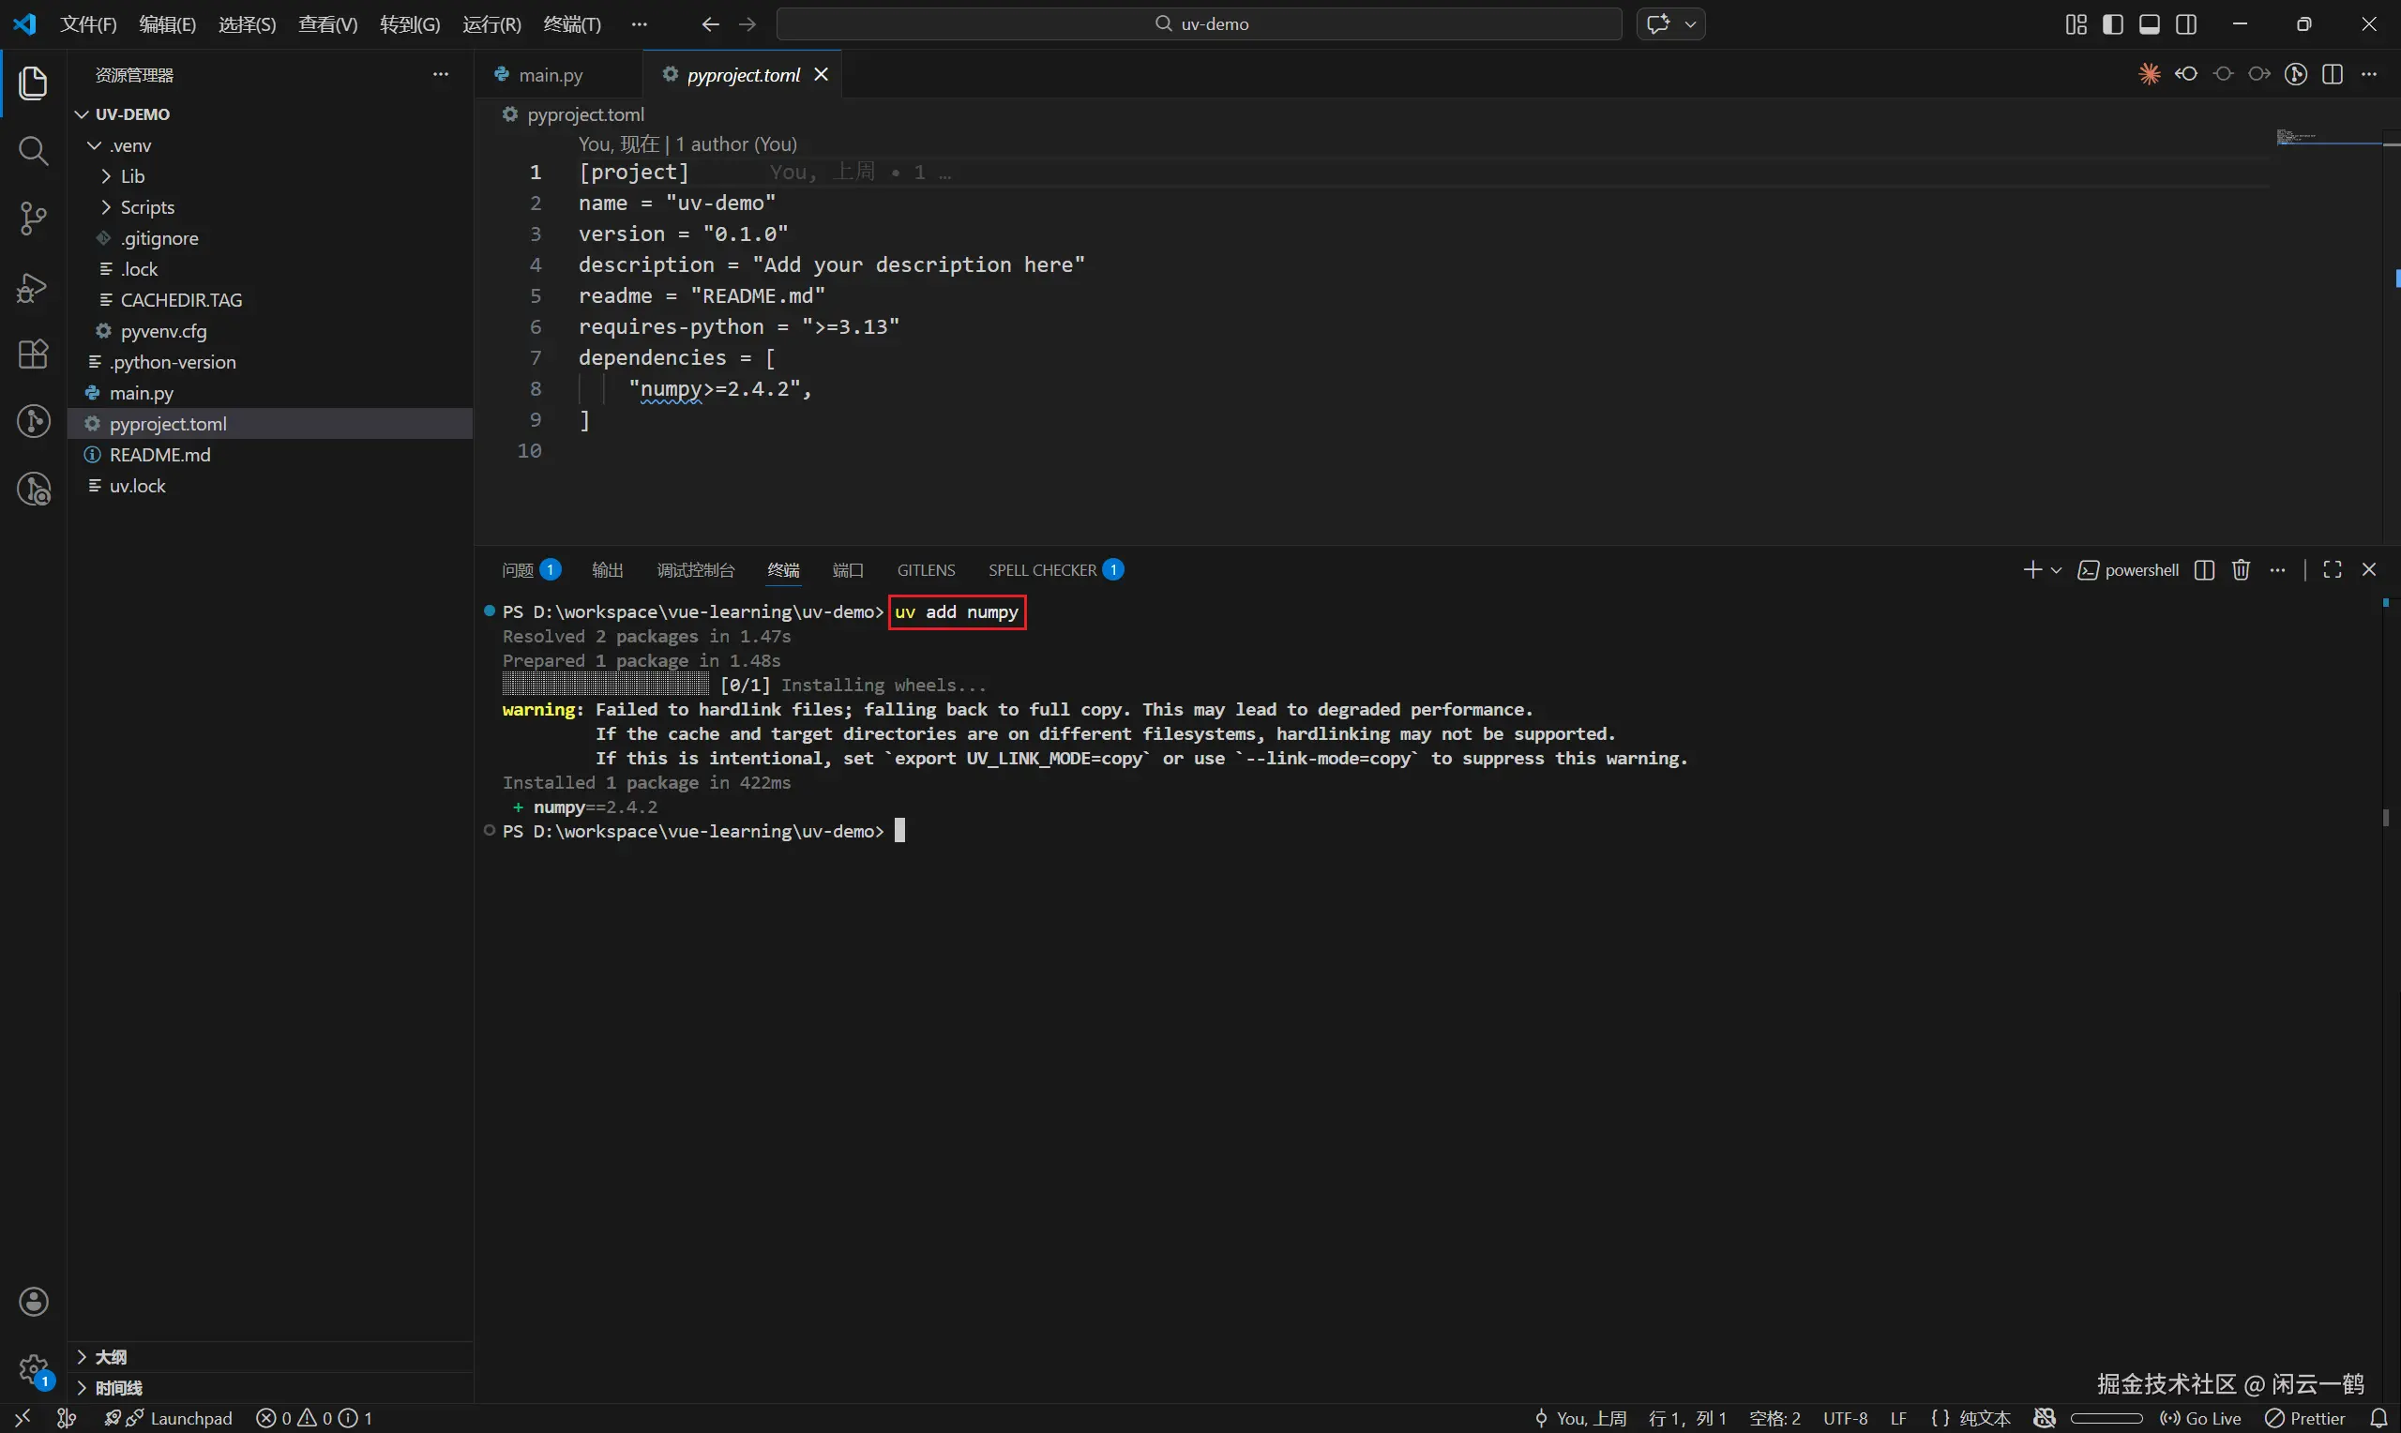Click Go Live in status bar
This screenshot has width=2401, height=1433.
tap(2201, 1418)
